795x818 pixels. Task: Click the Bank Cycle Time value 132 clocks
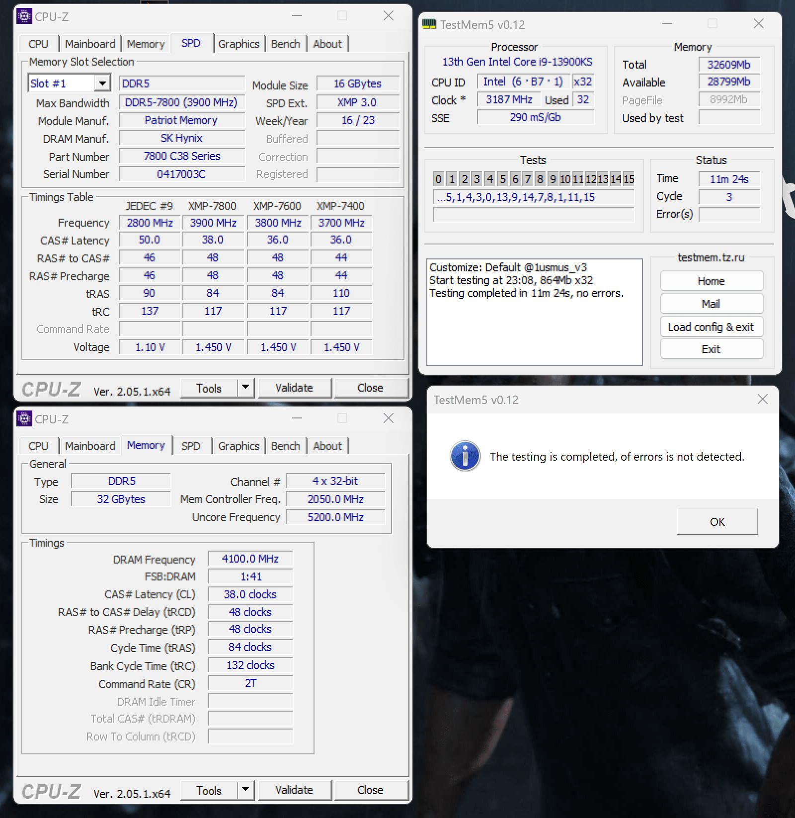(x=250, y=665)
